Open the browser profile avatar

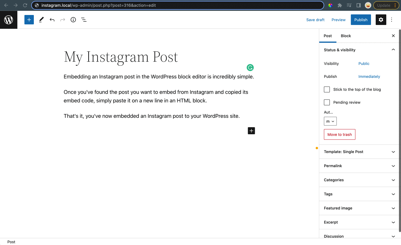click(x=368, y=5)
